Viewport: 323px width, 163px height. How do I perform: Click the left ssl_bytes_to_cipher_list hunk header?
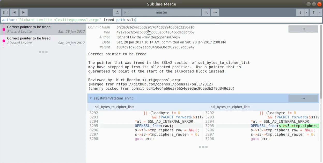tap(114, 107)
